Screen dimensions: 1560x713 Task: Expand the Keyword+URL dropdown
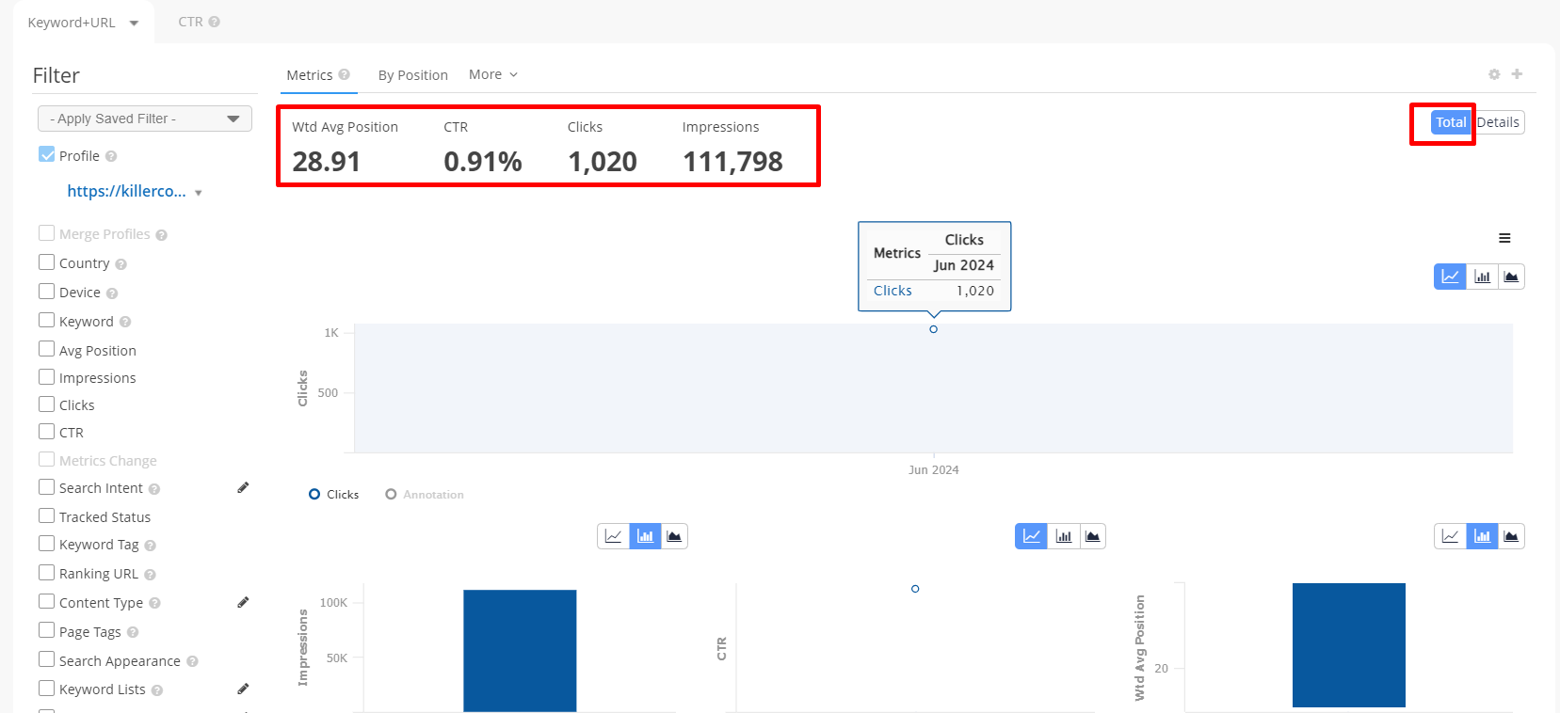pos(83,23)
